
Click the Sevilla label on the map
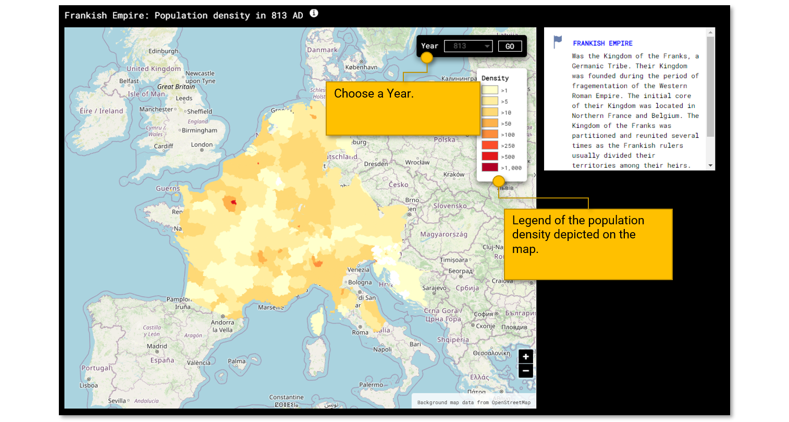(x=117, y=401)
